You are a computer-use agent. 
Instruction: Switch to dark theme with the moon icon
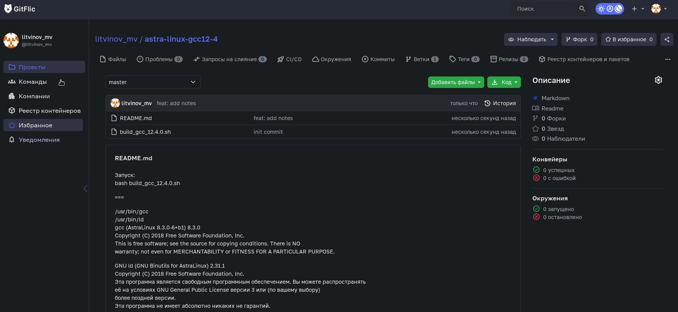pyautogui.click(x=618, y=8)
